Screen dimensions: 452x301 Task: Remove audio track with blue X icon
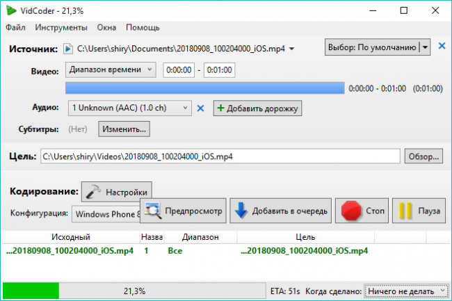(x=200, y=108)
